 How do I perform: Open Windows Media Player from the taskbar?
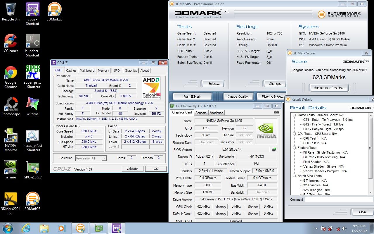pos(62,228)
